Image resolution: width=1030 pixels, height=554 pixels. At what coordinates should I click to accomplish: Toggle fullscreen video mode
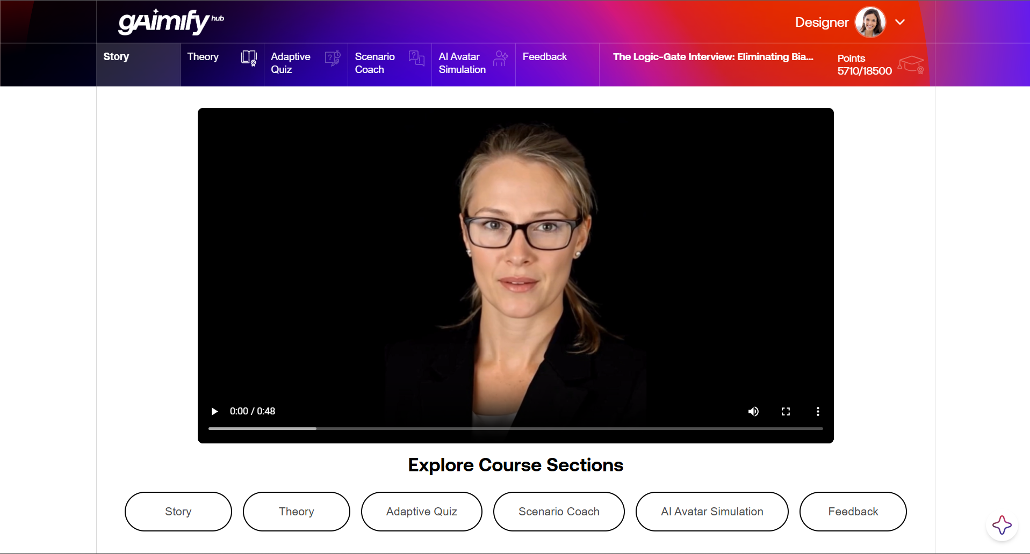[786, 411]
